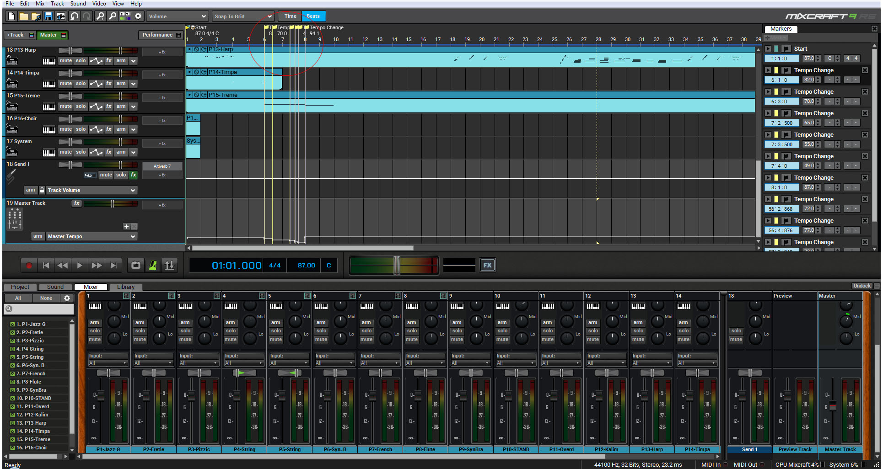Toggle the P1-Jazz G checkbox in list
This screenshot has width=883, height=469.
[x=12, y=324]
